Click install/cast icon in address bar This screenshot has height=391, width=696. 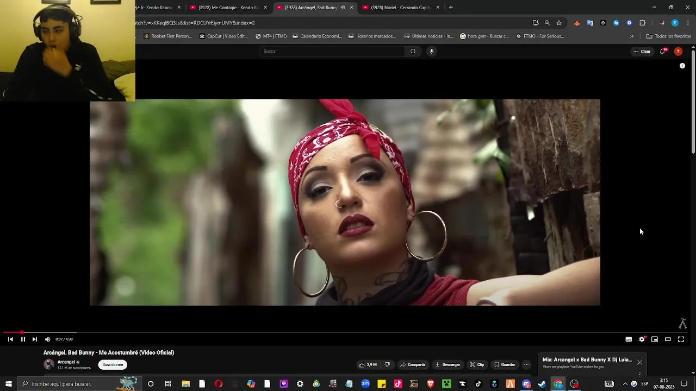[536, 23]
